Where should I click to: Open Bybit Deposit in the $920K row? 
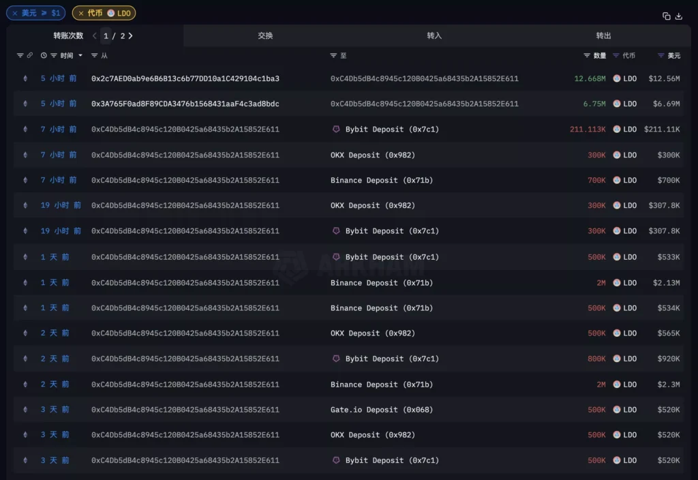click(x=392, y=359)
